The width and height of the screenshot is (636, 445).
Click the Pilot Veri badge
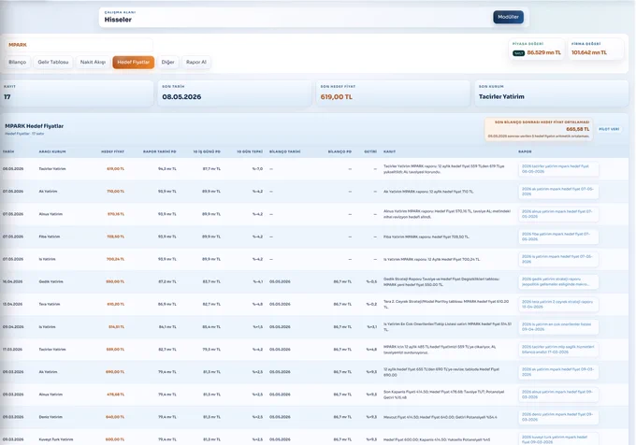pos(609,129)
